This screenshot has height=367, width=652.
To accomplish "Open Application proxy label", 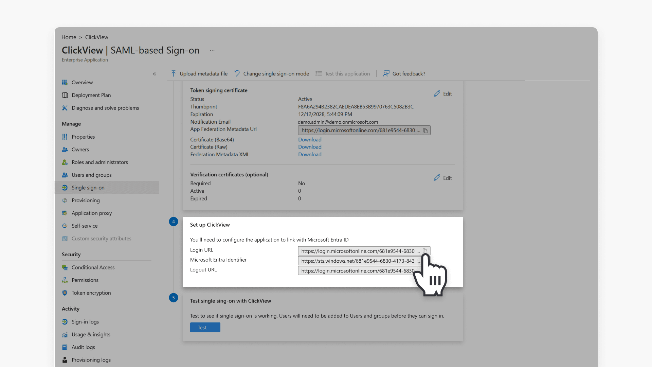I will point(92,213).
